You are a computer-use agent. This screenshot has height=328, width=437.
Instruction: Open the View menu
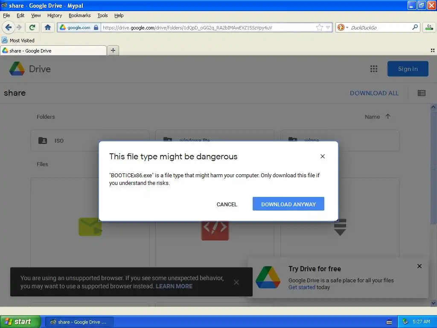click(x=36, y=15)
